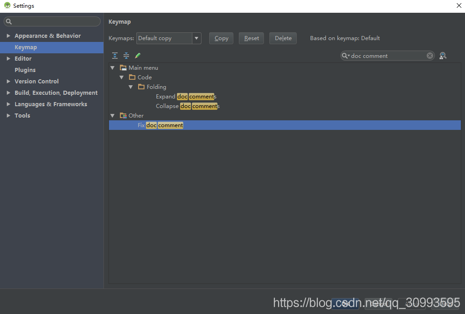Open Appearance & Behavior settings
Image resolution: width=465 pixels, height=314 pixels.
(x=47, y=36)
